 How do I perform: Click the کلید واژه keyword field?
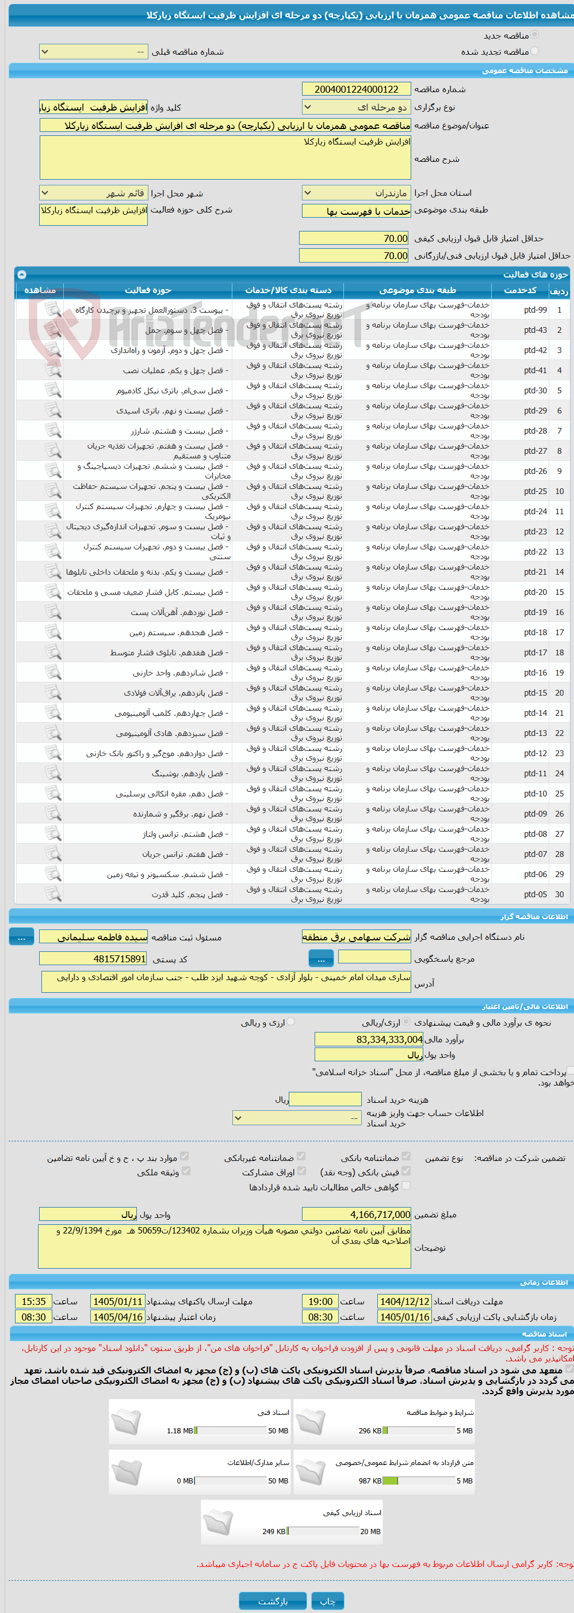click(x=93, y=107)
